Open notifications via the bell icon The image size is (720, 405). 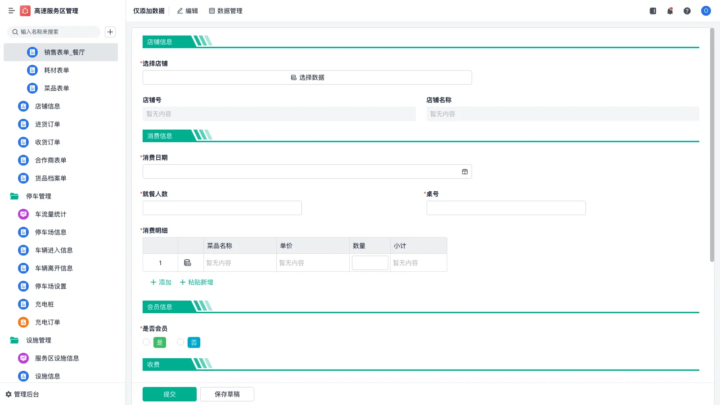[670, 11]
